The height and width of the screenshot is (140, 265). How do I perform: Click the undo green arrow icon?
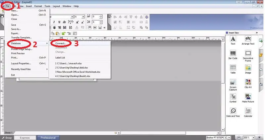[64, 34]
